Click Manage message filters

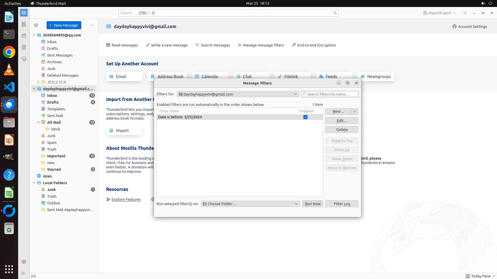tap(261, 45)
